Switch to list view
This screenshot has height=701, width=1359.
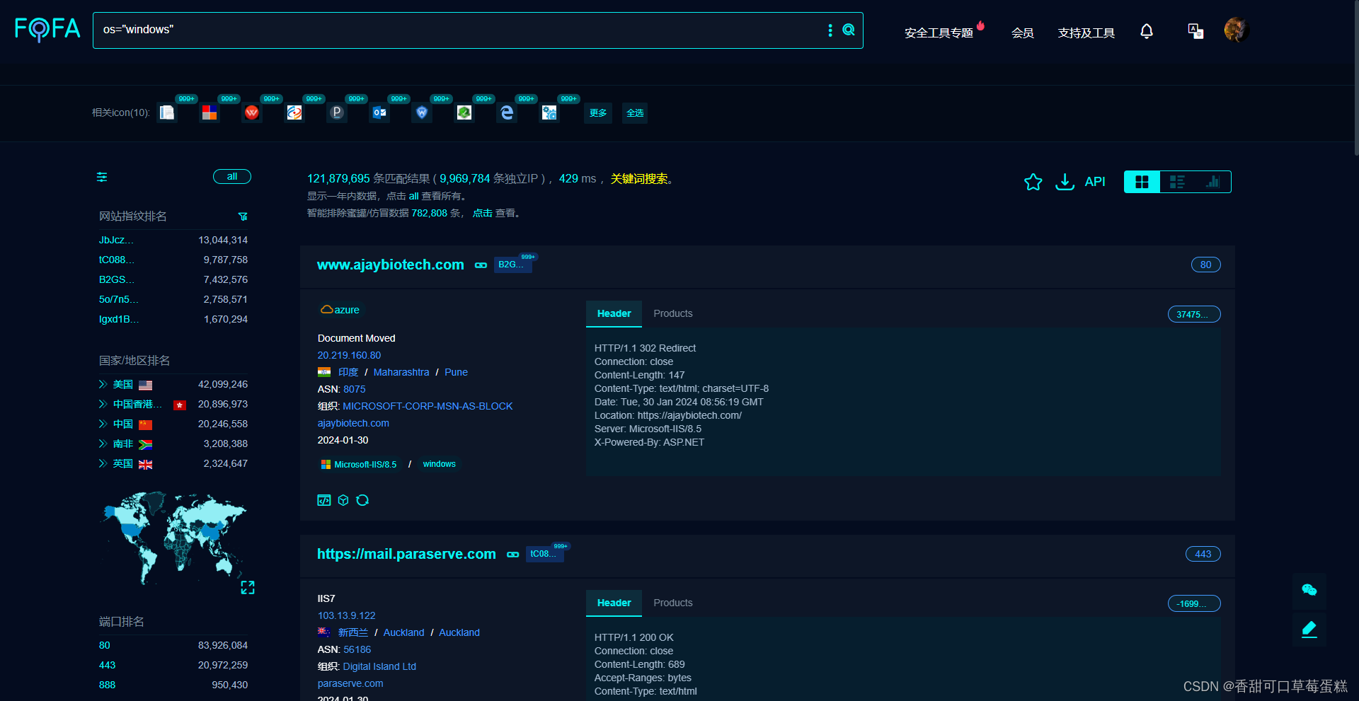1177,182
